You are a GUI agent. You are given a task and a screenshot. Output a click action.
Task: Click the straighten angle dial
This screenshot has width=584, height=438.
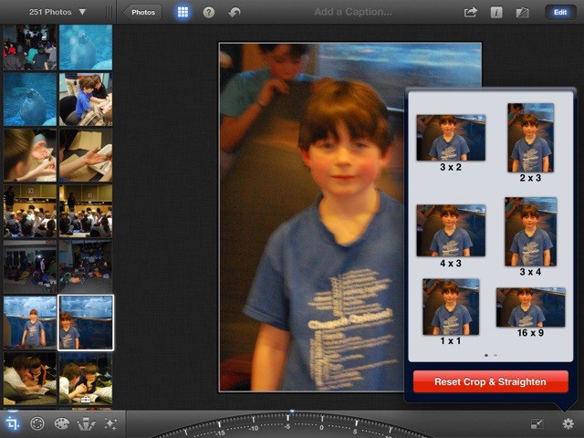tap(292, 425)
